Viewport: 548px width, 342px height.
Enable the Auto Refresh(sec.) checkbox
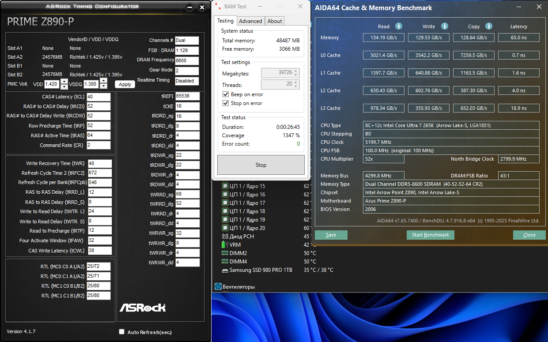pos(122,332)
